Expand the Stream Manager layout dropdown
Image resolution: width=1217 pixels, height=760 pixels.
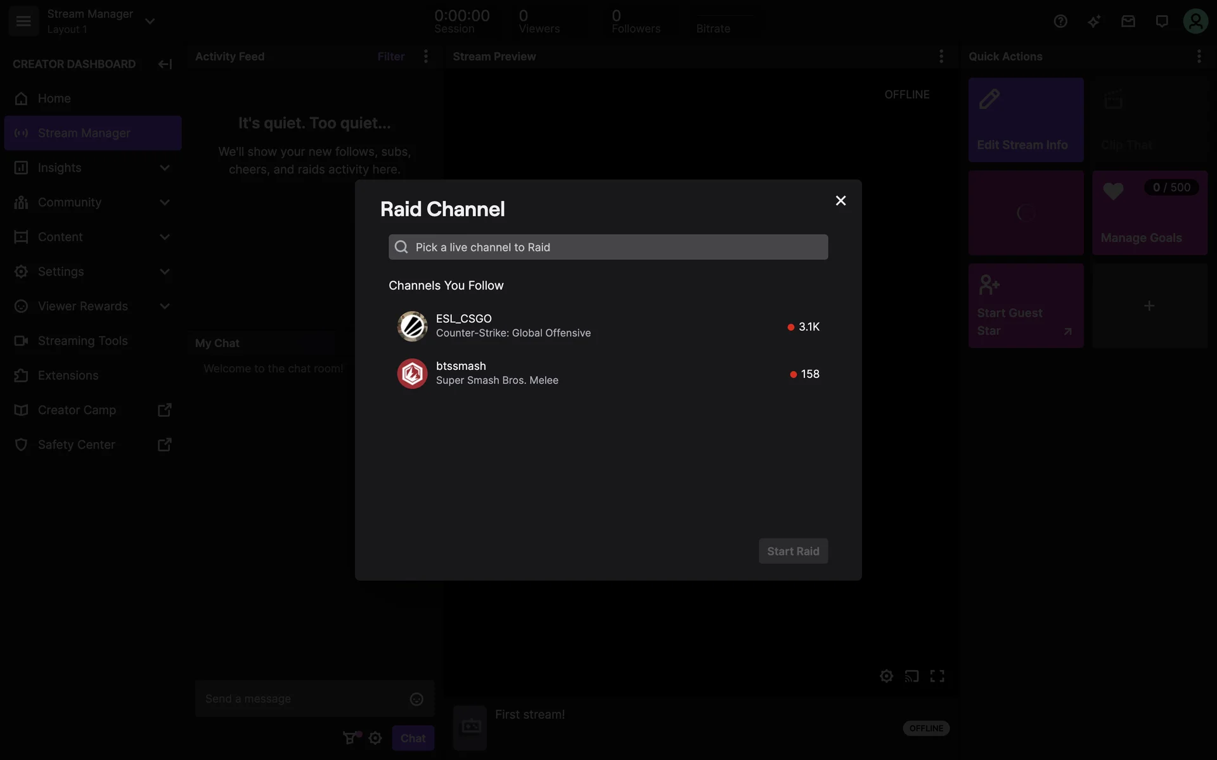150,22
